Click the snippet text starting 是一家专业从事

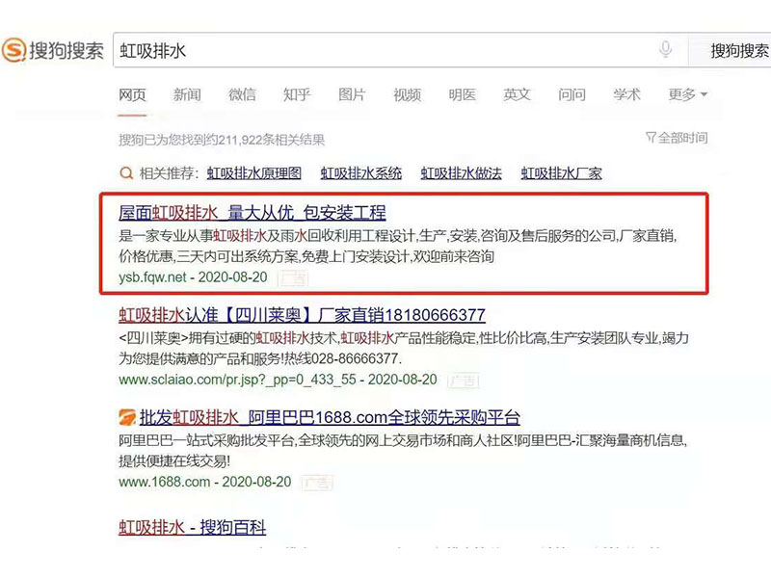tap(398, 236)
